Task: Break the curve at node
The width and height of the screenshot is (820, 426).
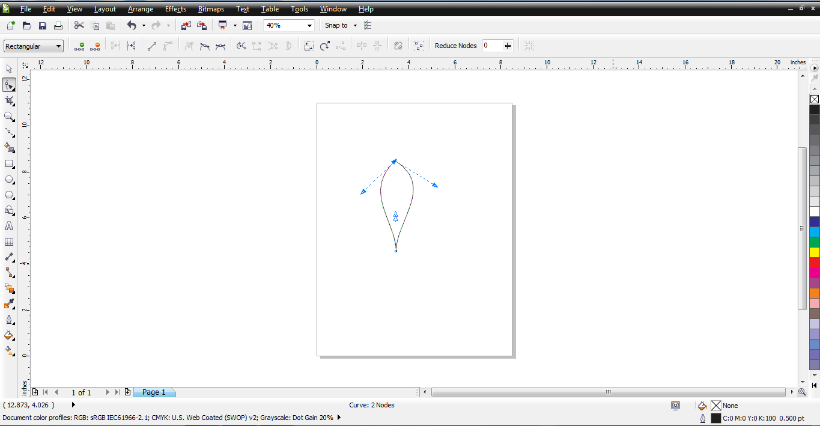Action: click(132, 46)
